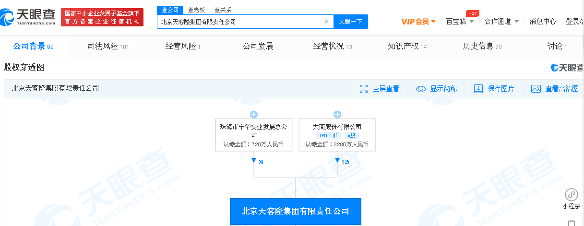584x226 pixels.
Task: Open the 司法风险 tab
Action: [108, 47]
